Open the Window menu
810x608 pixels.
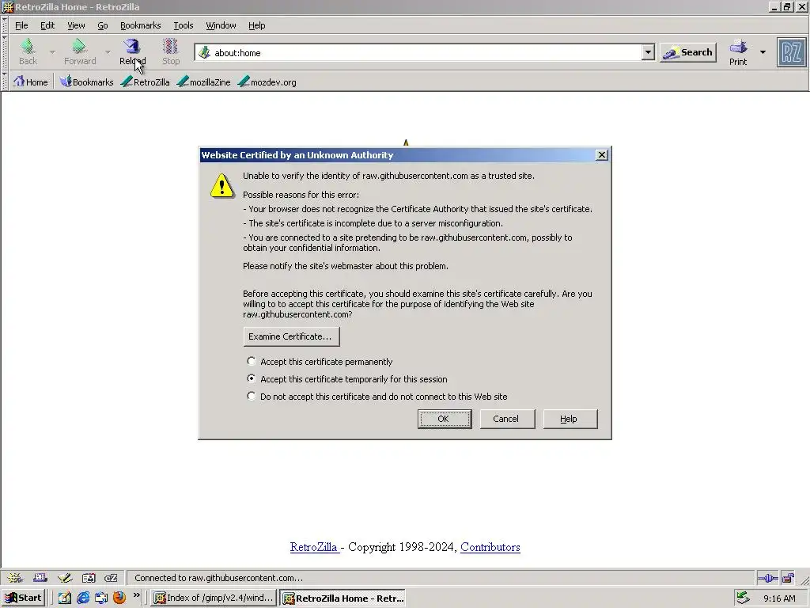click(221, 25)
